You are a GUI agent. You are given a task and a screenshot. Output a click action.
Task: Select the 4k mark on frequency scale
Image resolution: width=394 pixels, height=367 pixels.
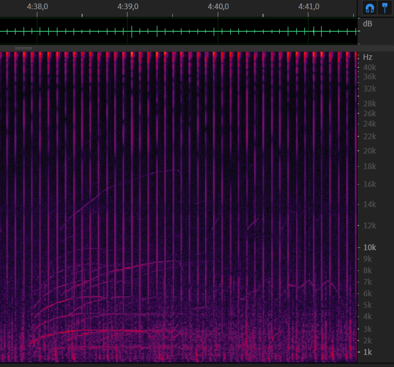368,316
